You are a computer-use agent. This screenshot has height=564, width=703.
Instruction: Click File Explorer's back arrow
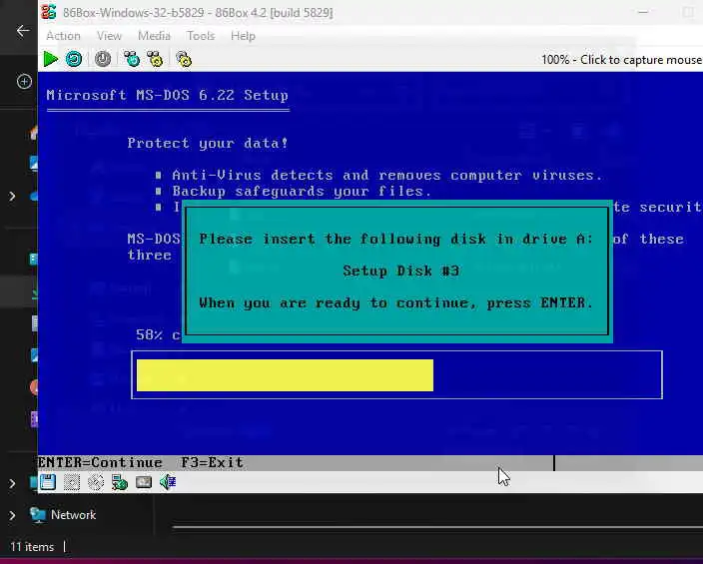[23, 31]
